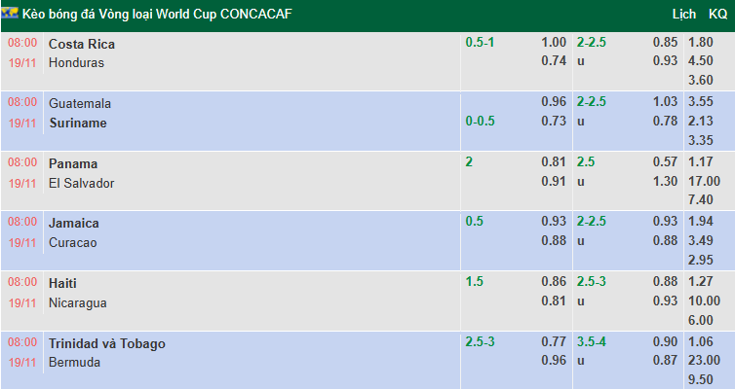Click the Nicaragua handicap odds 0.81

pyautogui.click(x=554, y=301)
